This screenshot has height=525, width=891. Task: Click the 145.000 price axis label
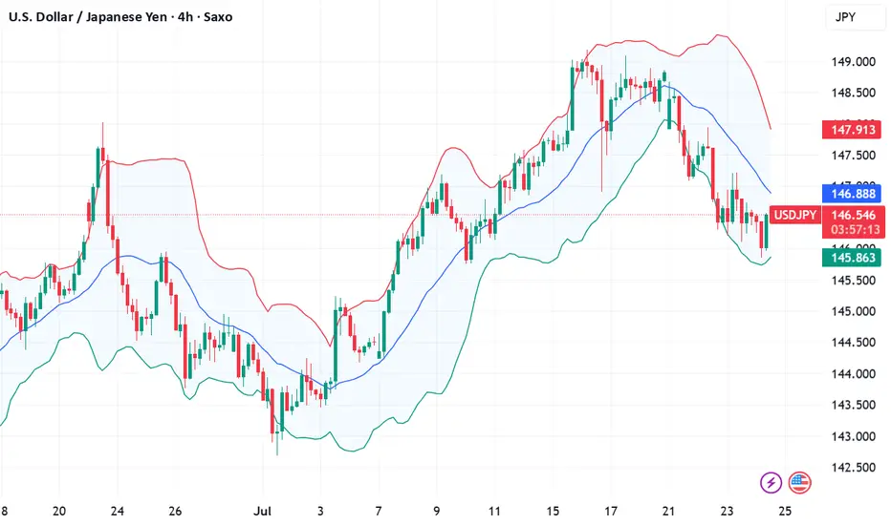tap(853, 311)
